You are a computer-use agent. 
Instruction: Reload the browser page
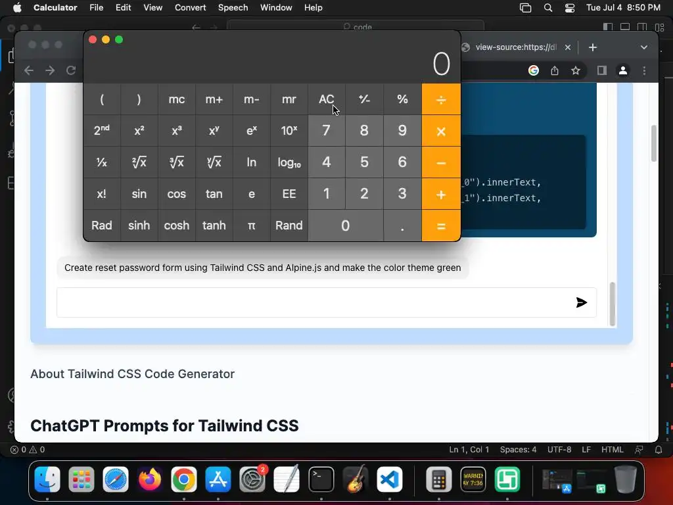tap(71, 70)
